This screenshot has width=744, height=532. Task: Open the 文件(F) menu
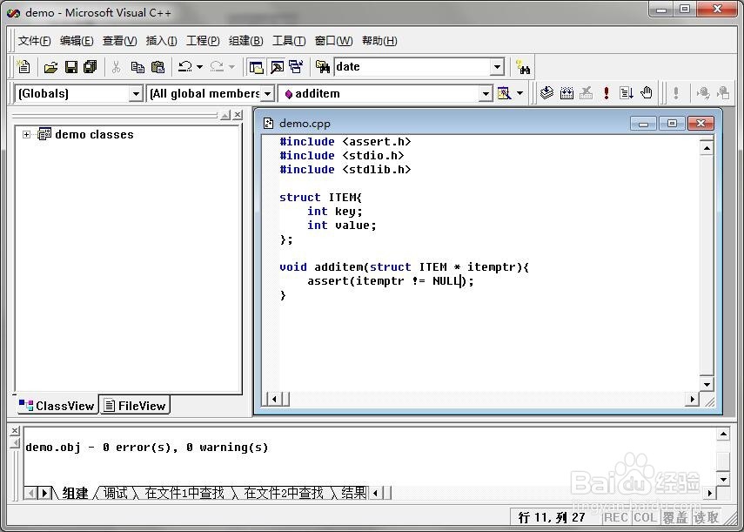point(34,41)
